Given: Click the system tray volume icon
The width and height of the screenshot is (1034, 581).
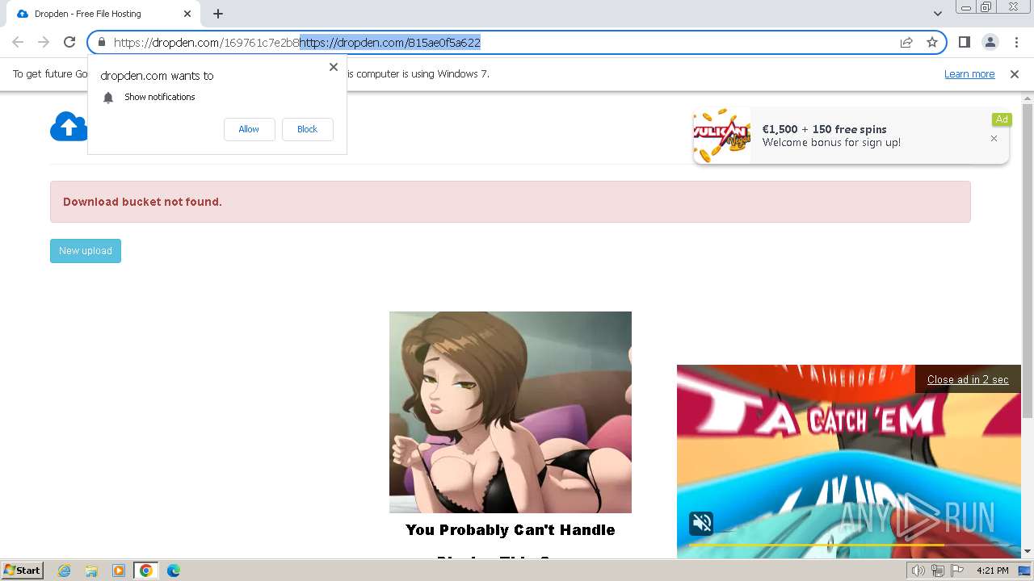Looking at the screenshot, I should [918, 571].
